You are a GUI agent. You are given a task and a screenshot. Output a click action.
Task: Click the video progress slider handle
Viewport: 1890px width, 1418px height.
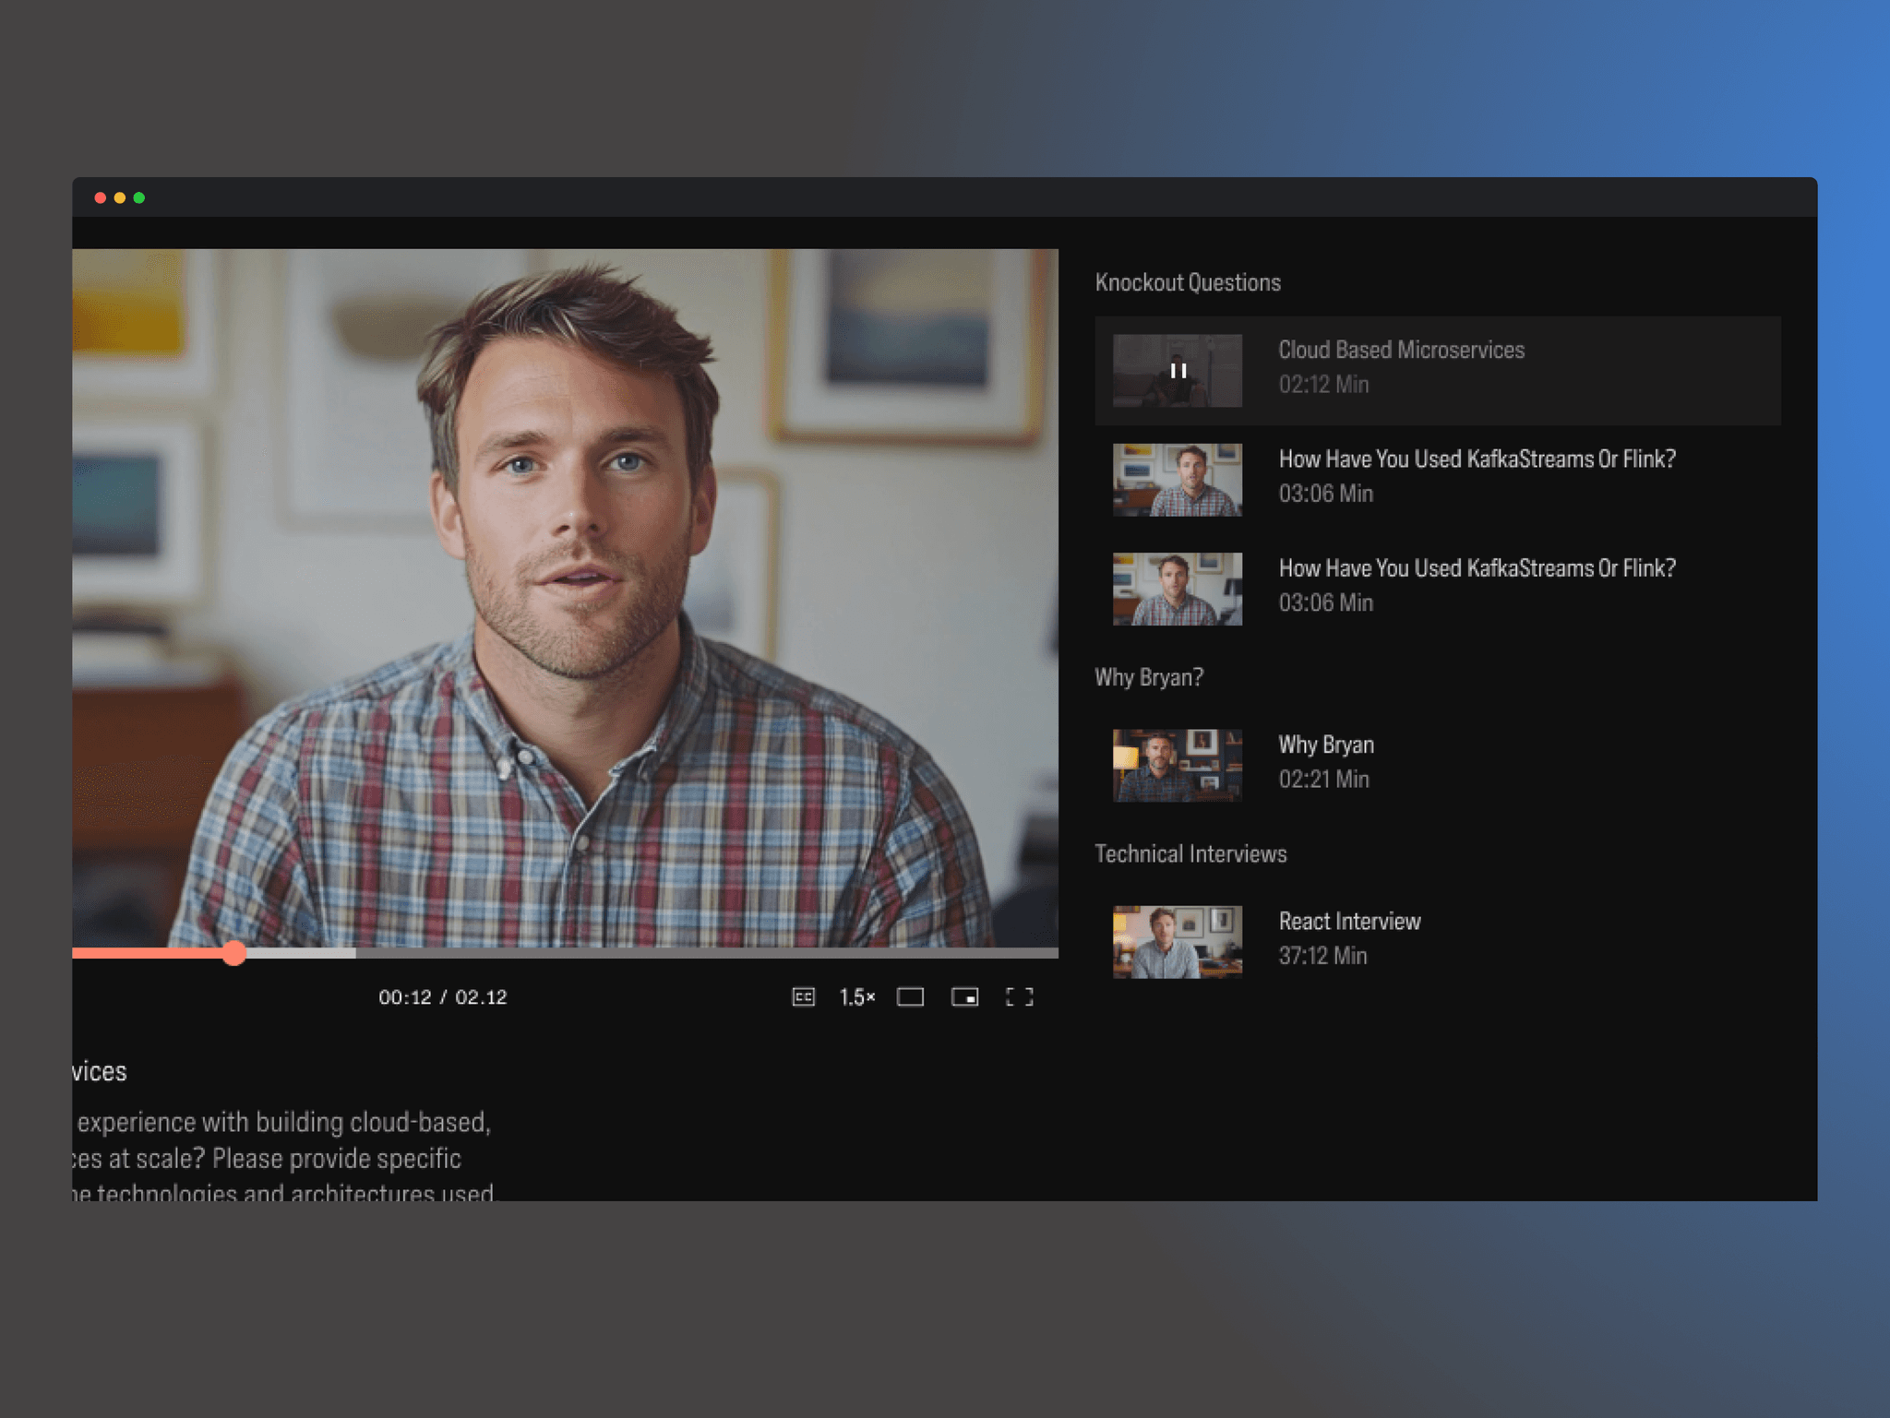click(x=233, y=953)
